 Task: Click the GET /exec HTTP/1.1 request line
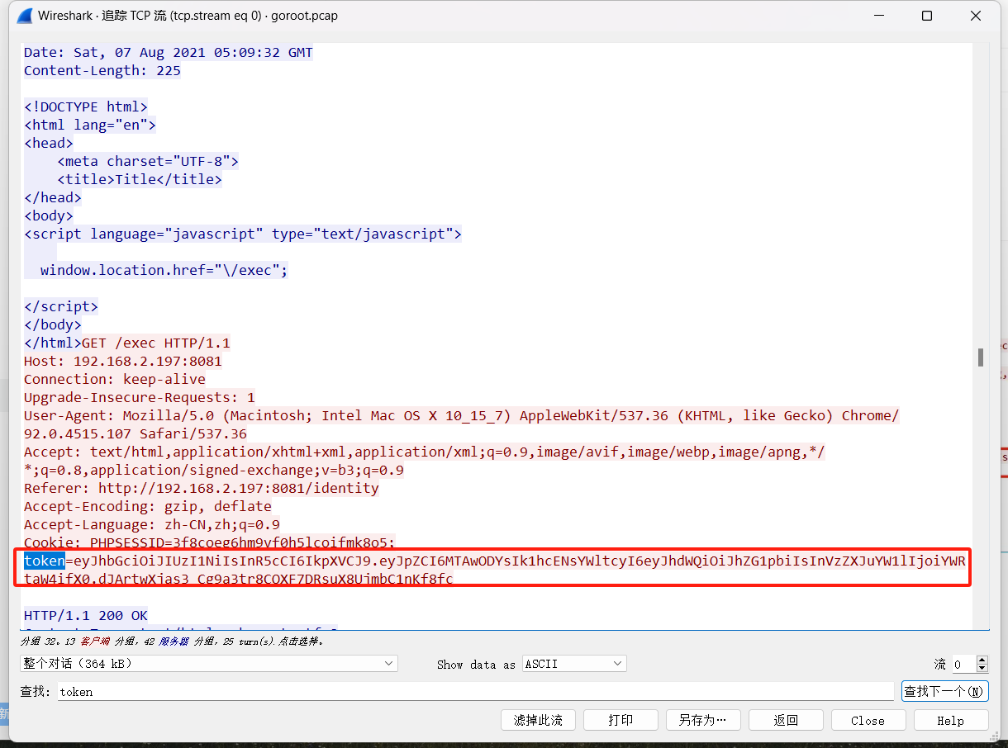pyautogui.click(x=156, y=343)
